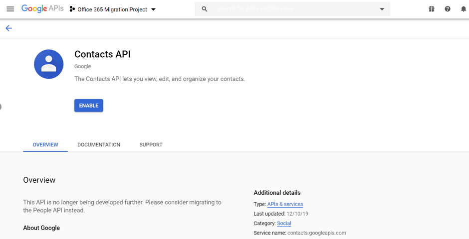Viewport: 469px width, 239px height.
Task: Go back using the left arrow
Action: (x=9, y=28)
